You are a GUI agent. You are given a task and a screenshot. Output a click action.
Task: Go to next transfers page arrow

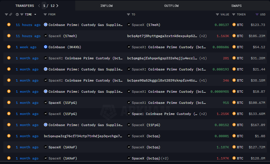coord(57,6)
